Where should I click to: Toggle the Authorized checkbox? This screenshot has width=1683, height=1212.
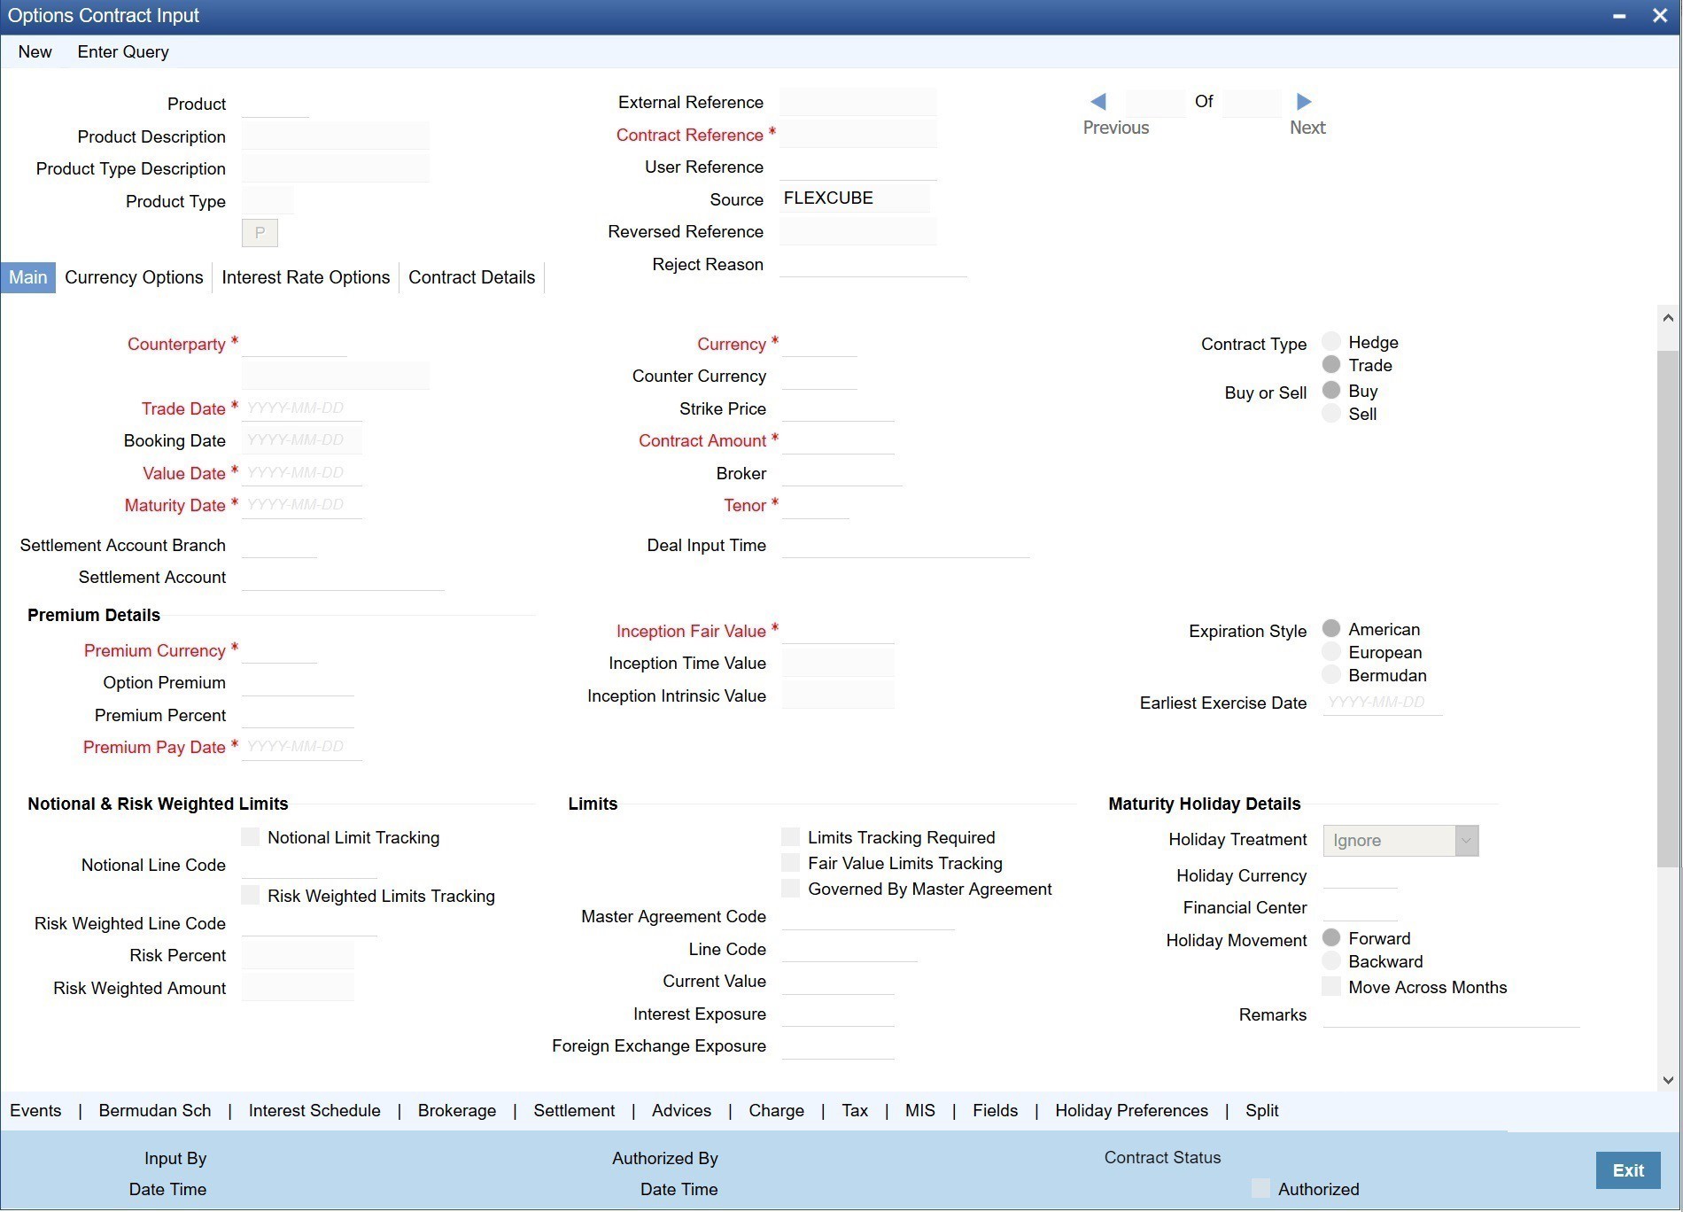point(1260,1188)
